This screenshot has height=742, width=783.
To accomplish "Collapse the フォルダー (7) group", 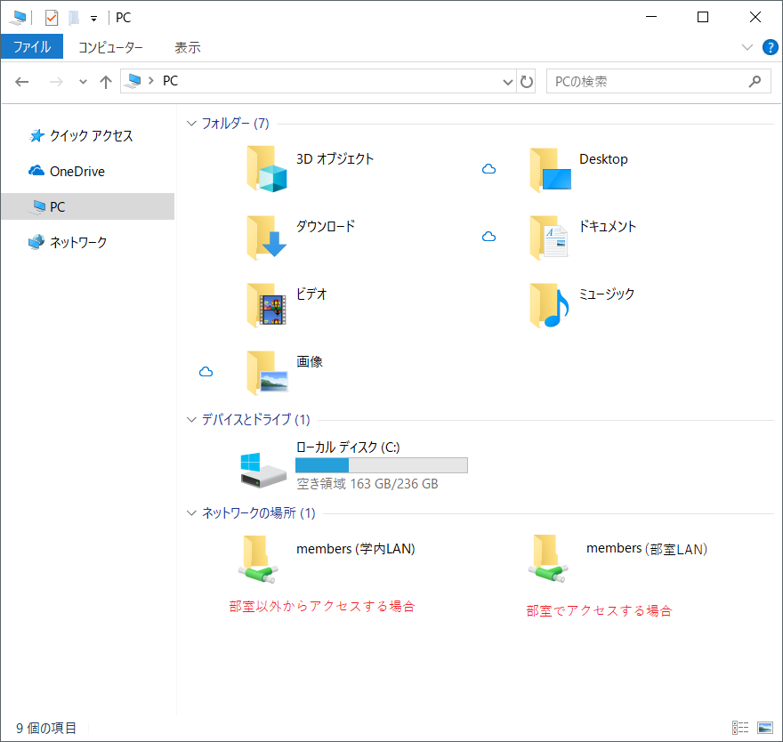I will [191, 124].
